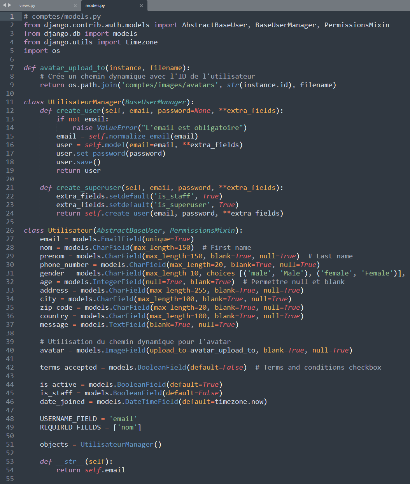
Task: Click line number 25 in the gutter
Action: [10, 222]
